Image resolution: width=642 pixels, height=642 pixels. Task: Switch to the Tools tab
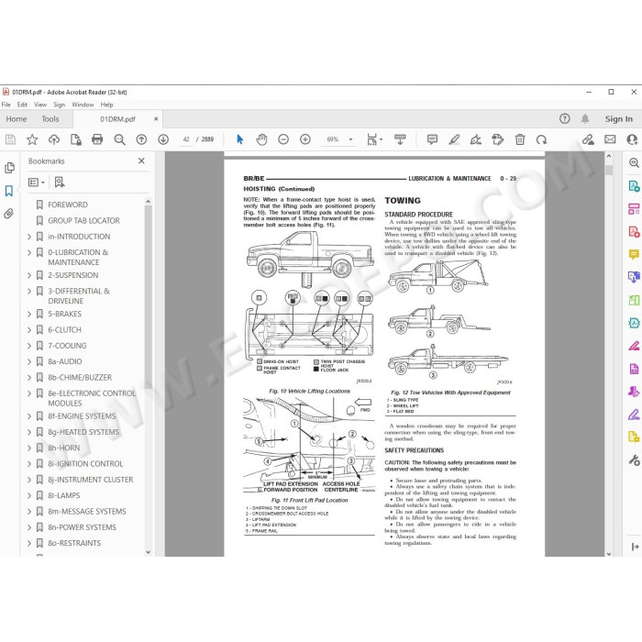click(x=50, y=119)
